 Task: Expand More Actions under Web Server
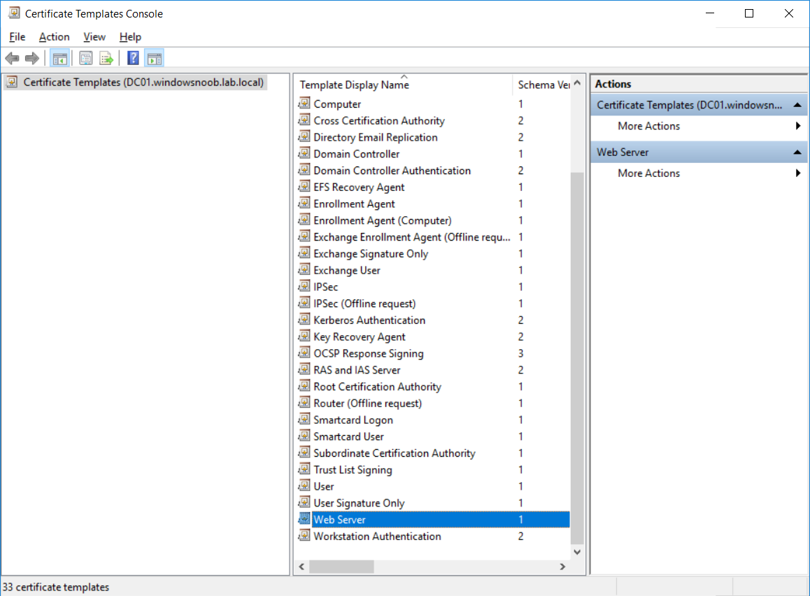(x=699, y=173)
